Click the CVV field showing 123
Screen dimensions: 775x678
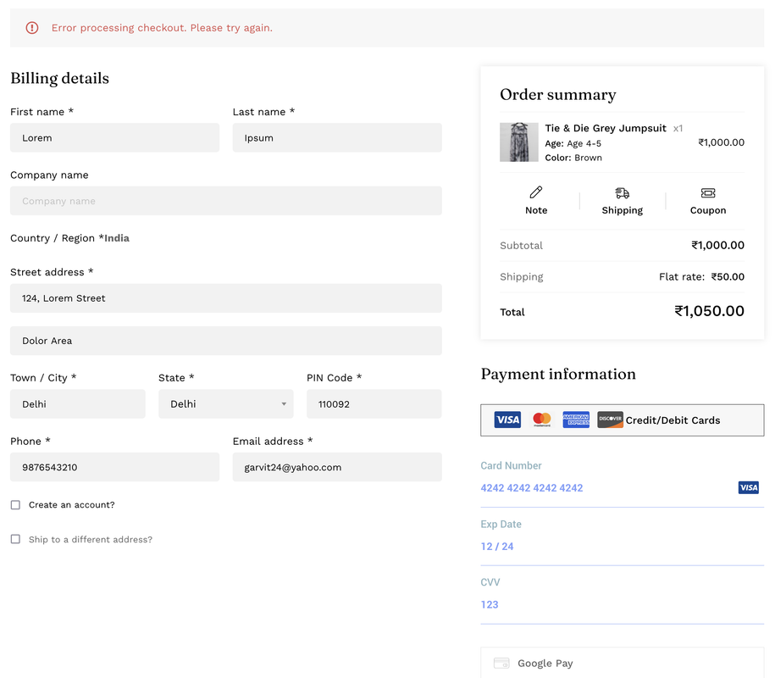[623, 604]
